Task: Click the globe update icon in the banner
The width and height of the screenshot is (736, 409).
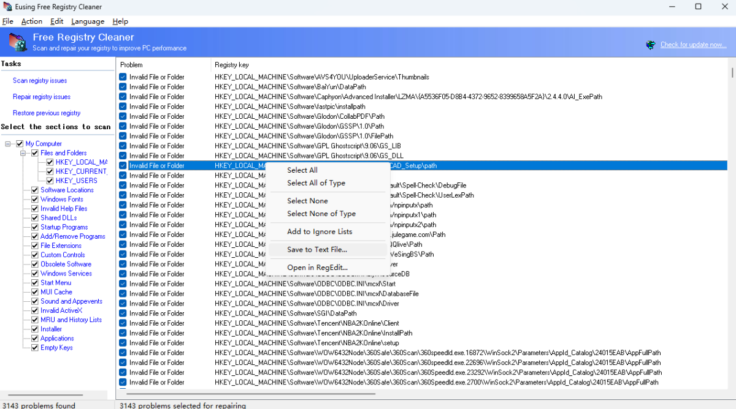Action: click(651, 44)
